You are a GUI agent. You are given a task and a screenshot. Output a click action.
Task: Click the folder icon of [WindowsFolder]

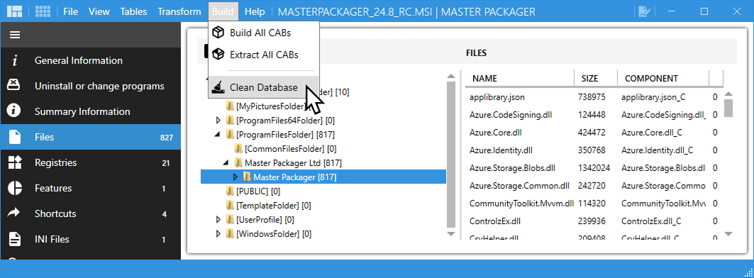point(231,234)
